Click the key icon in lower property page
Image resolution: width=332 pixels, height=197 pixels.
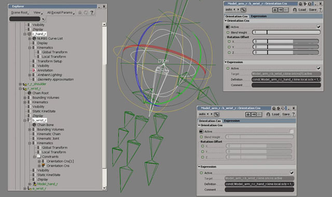216,114
